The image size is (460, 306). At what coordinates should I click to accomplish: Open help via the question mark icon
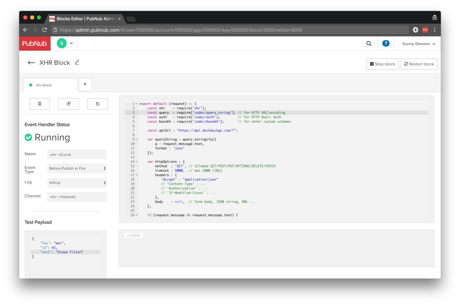385,44
